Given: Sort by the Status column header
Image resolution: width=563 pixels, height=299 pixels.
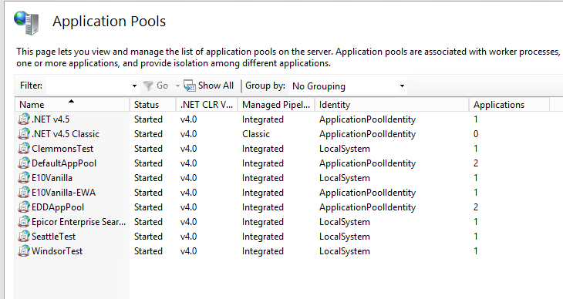Looking at the screenshot, I should [153, 105].
